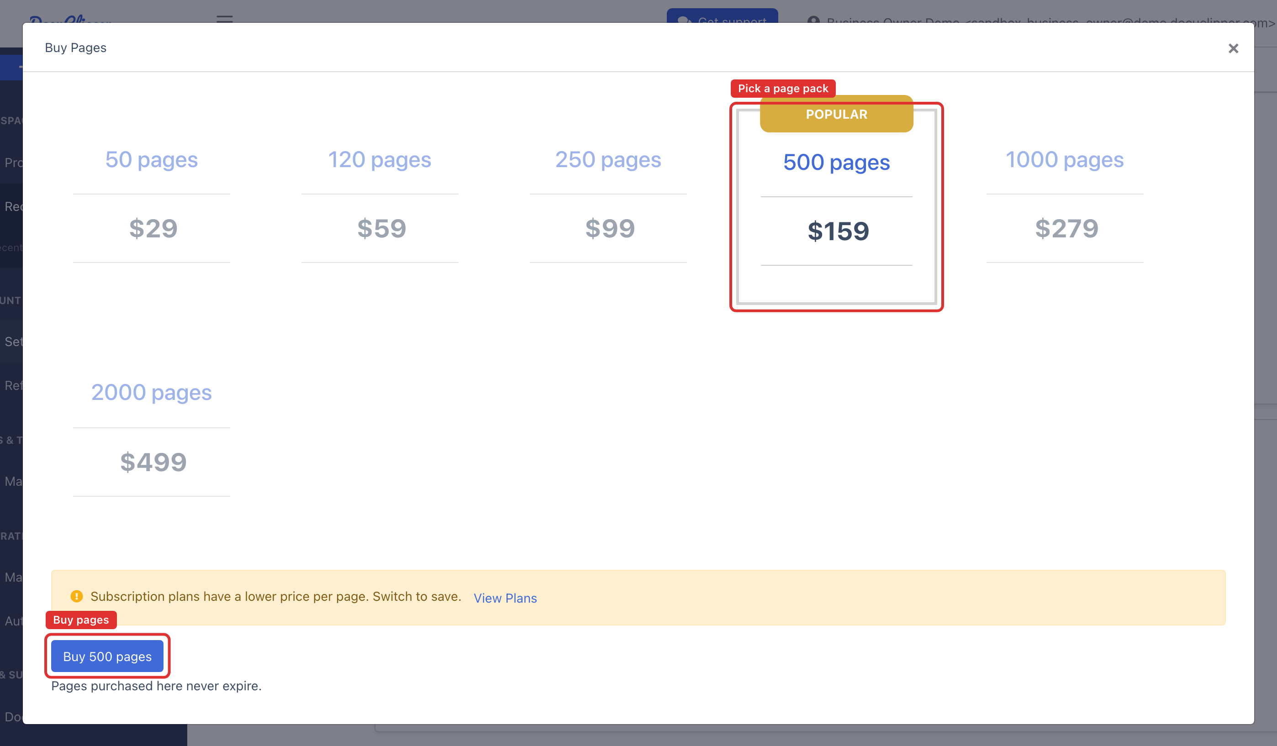Image resolution: width=1277 pixels, height=746 pixels.
Task: Click the Get support button behind dialog
Action: click(x=722, y=16)
